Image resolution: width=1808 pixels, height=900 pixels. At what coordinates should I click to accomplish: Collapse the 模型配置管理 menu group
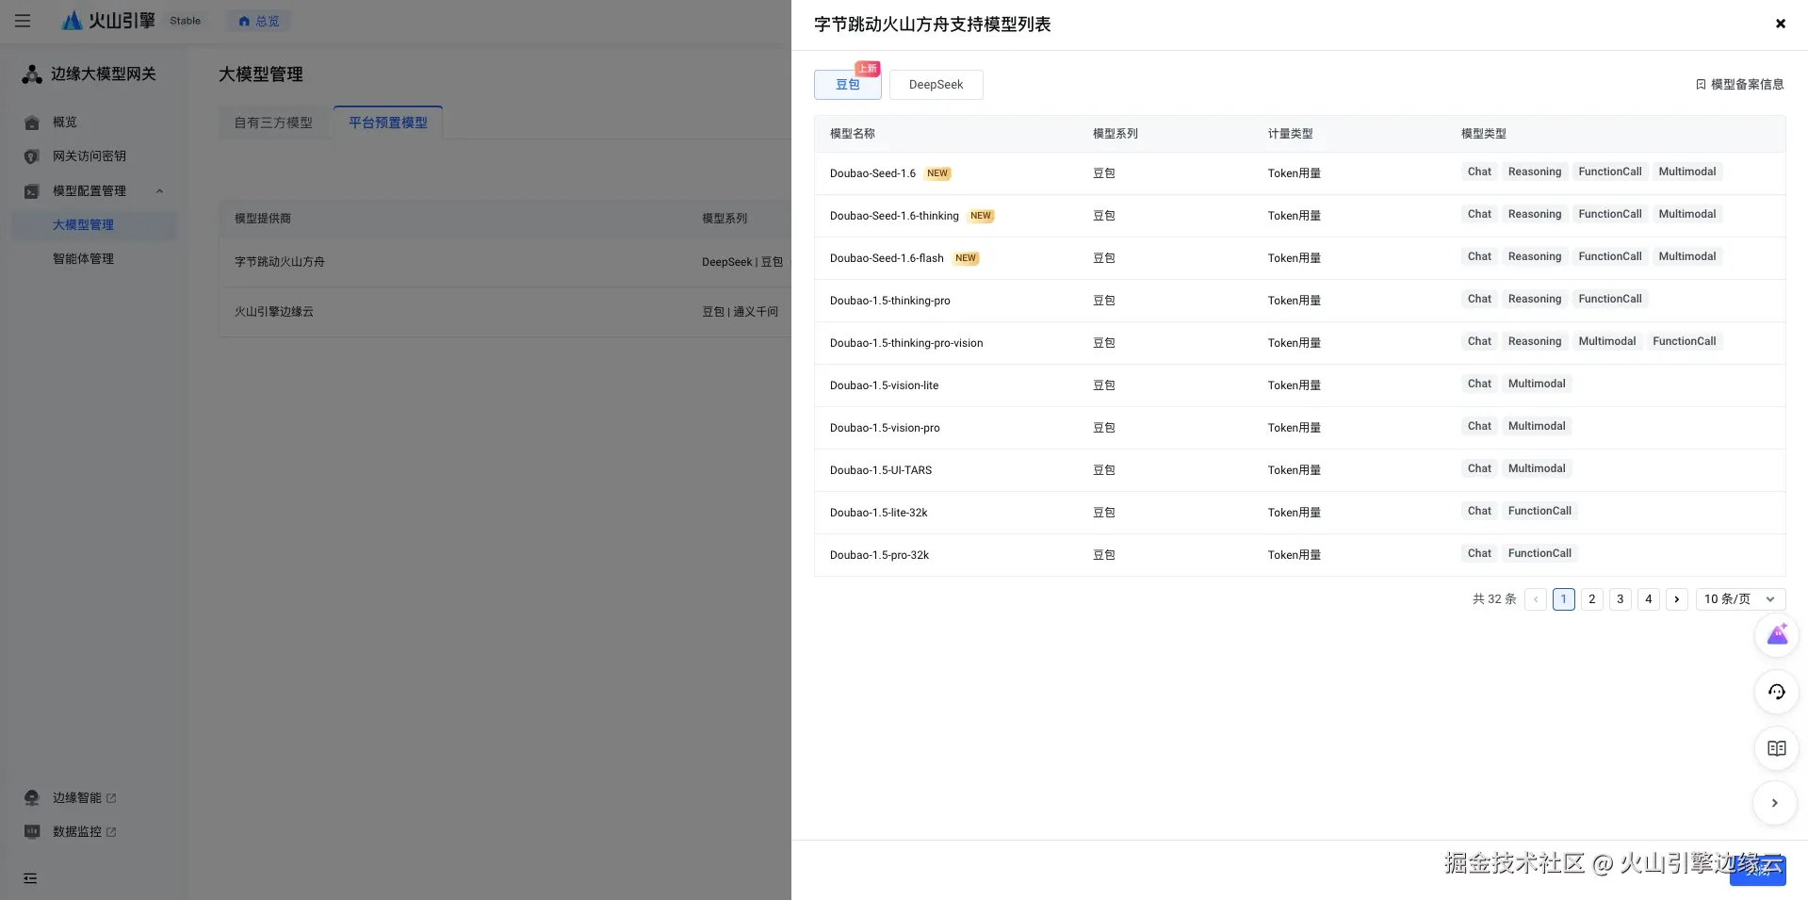coord(159,191)
